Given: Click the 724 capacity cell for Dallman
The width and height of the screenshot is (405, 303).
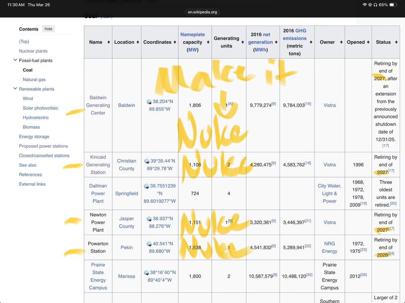Looking at the screenshot, I should (195, 193).
